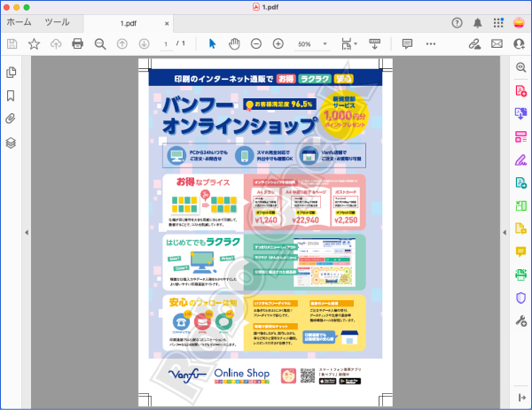
Task: Invite others to share file
Action: pyautogui.click(x=519, y=43)
